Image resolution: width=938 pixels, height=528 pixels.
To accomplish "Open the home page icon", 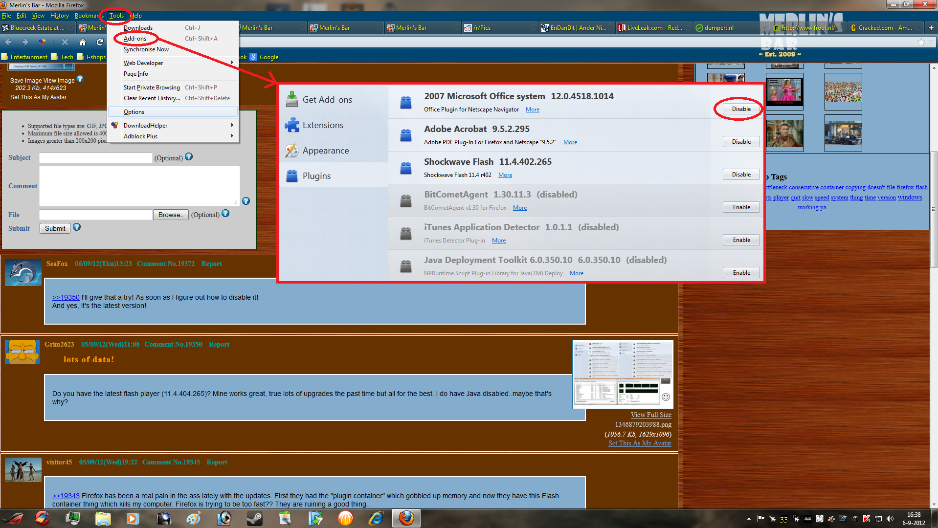I will click(83, 42).
